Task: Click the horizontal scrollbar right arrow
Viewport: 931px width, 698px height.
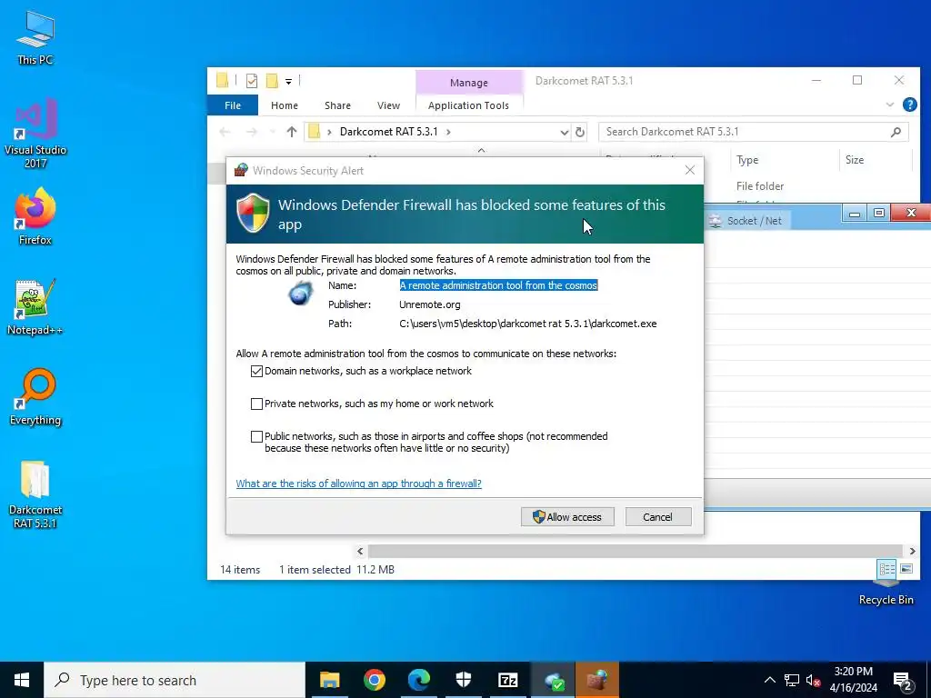Action: click(x=913, y=552)
